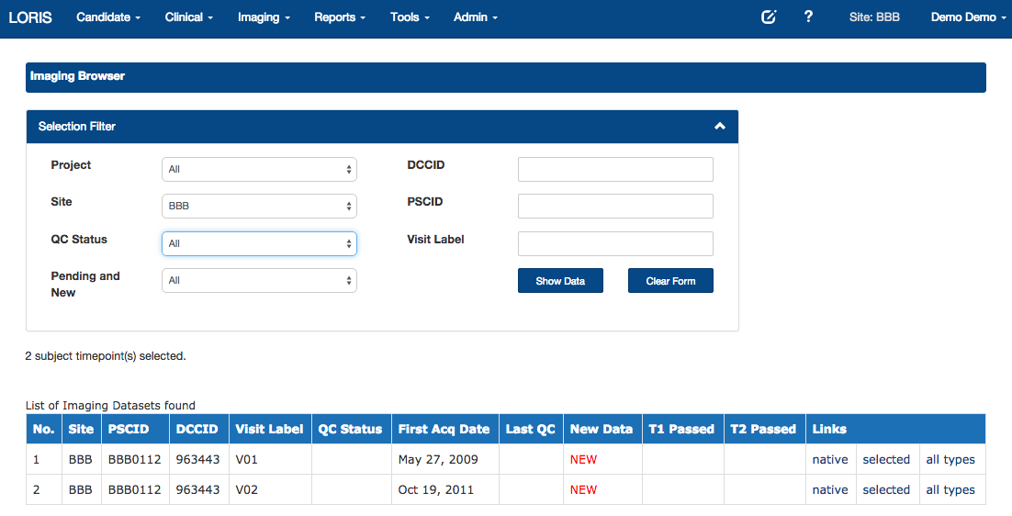Open the Pending and New dropdown
Viewport: 1012px width, 516px height.
click(259, 280)
